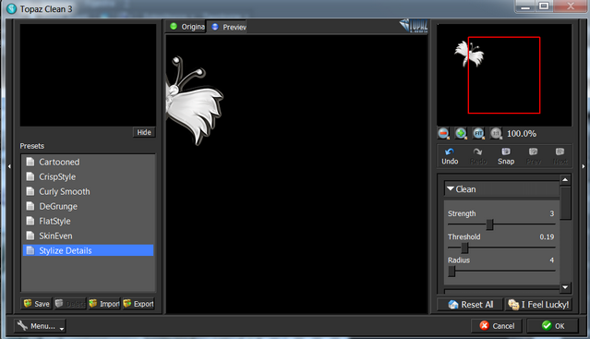
Task: Export the selected preset
Action: pos(138,304)
